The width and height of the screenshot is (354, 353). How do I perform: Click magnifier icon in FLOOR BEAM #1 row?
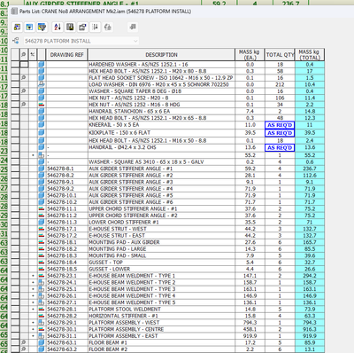tap(24, 342)
